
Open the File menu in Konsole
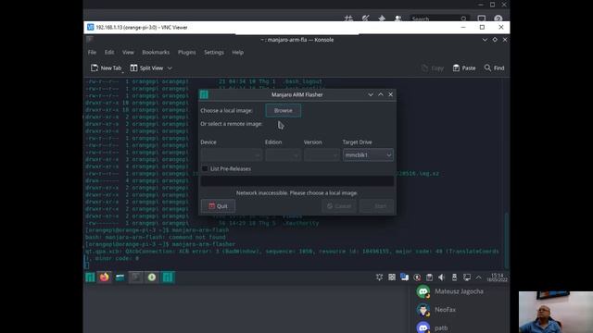tap(92, 53)
